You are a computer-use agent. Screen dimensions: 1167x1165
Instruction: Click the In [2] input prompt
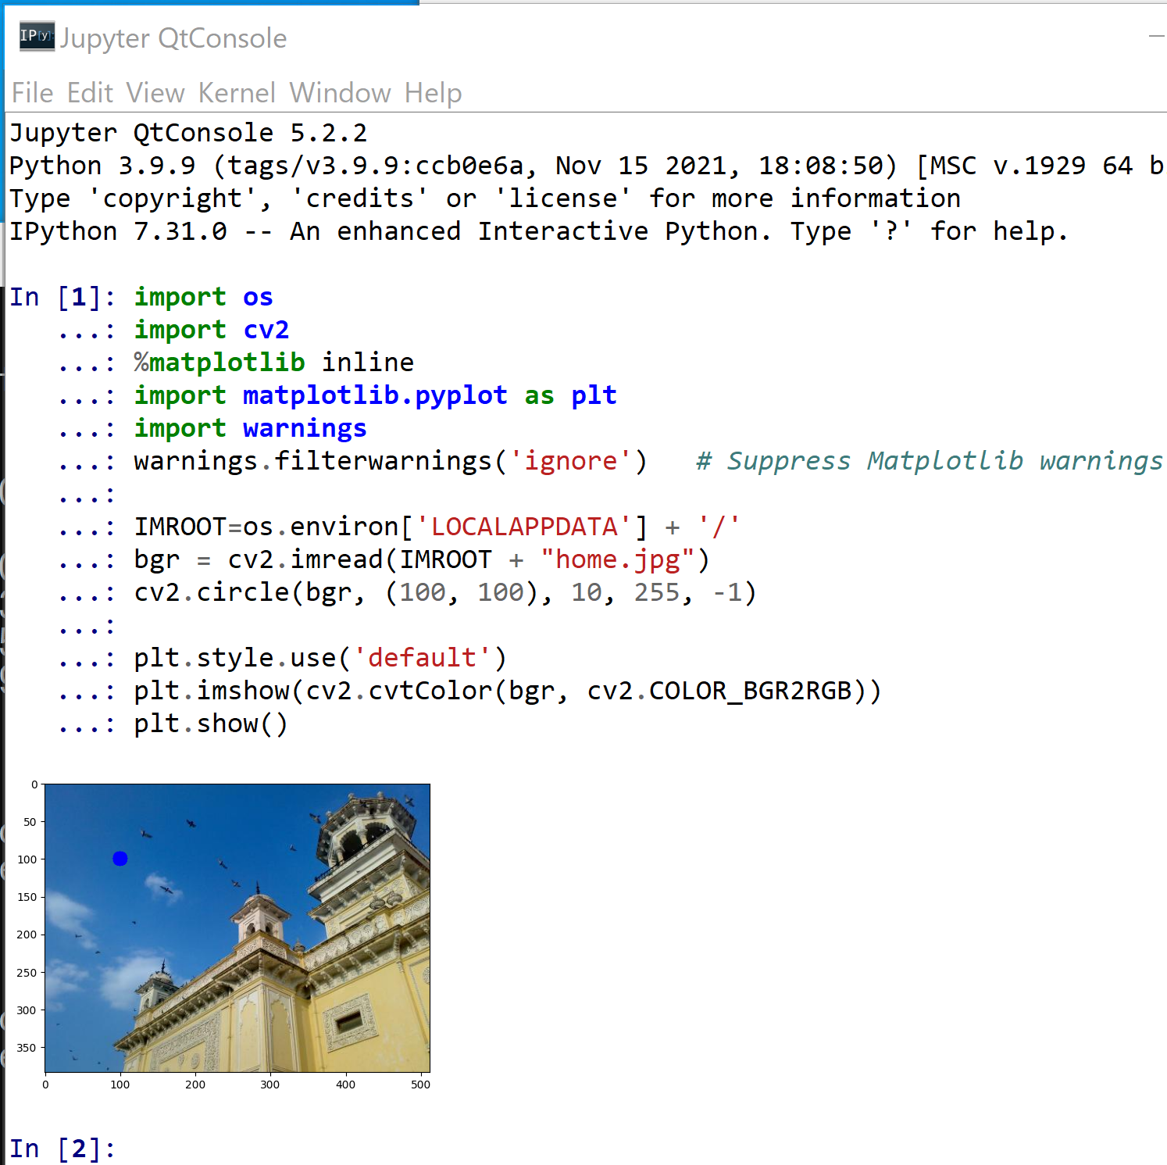[x=62, y=1149]
